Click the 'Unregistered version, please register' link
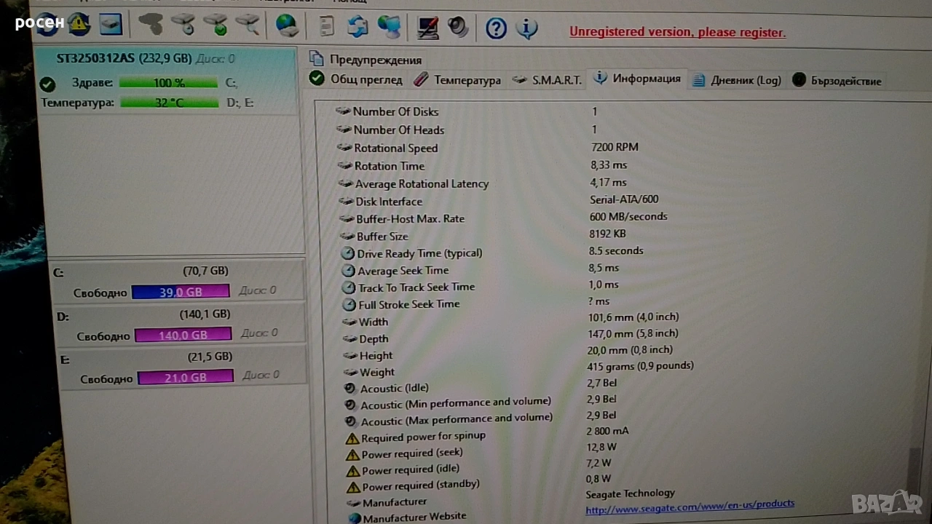Screen dimensions: 932x524 (x=677, y=32)
